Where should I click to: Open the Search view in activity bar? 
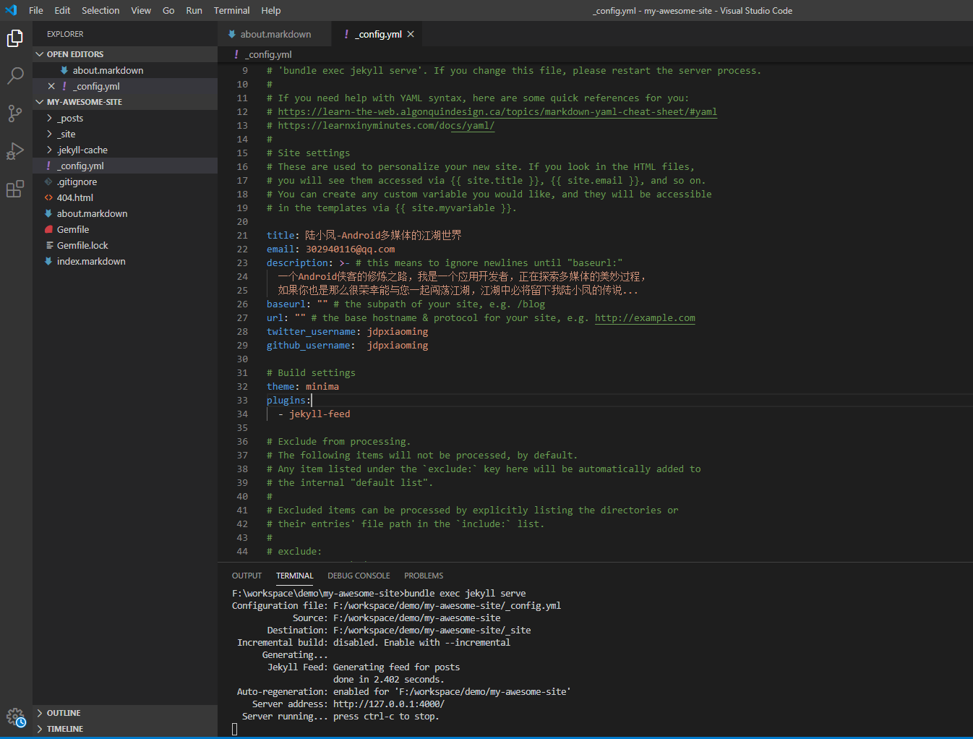click(15, 75)
